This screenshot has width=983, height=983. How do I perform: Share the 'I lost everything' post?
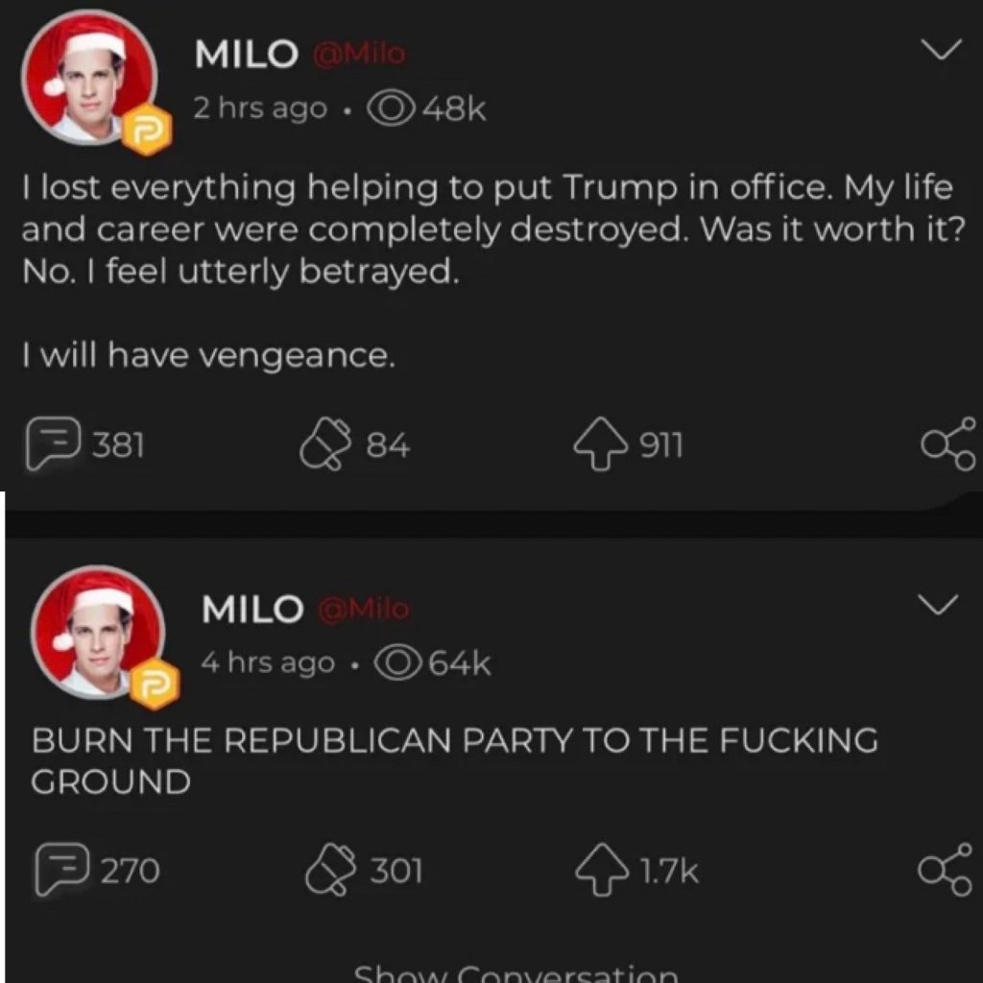(947, 444)
